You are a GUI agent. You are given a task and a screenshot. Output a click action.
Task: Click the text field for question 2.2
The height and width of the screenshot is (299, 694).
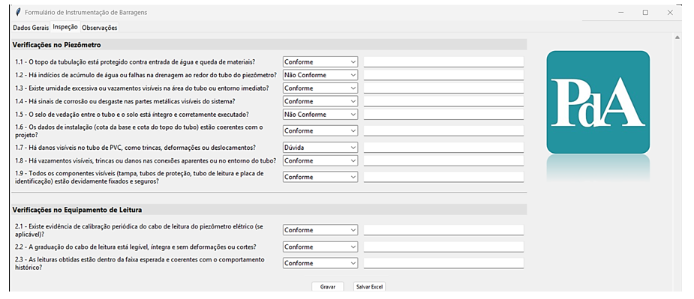(x=443, y=247)
